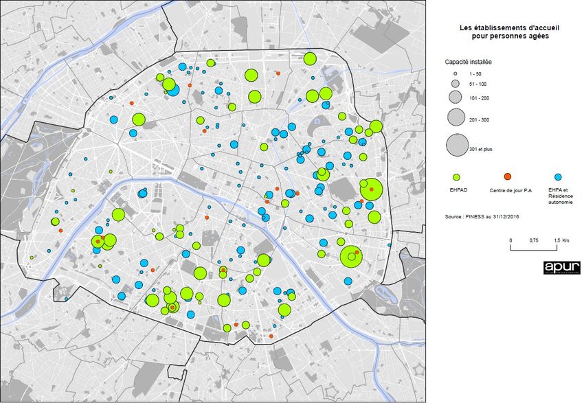Viewport: 584px width, 403px height.
Task: Click the apur logo
Action: [562, 268]
